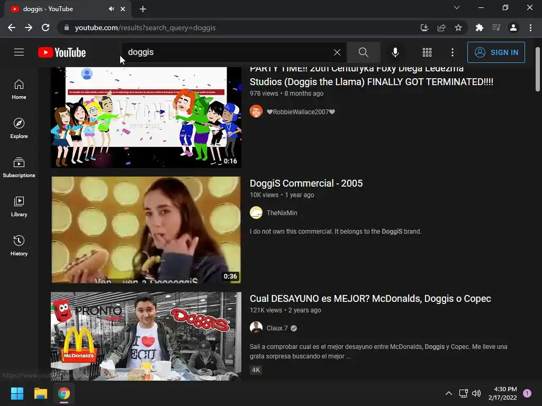The image size is (542, 406).
Task: Open the PARTY TIME video thumbnail
Action: pyautogui.click(x=146, y=117)
